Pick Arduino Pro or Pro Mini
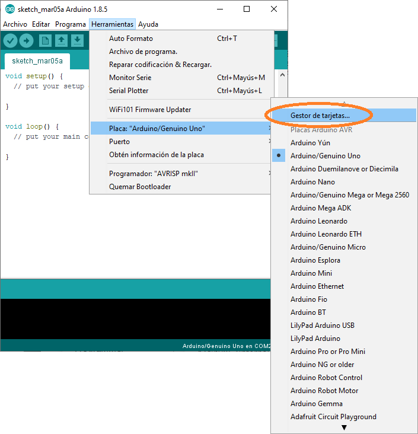 pos(344,351)
